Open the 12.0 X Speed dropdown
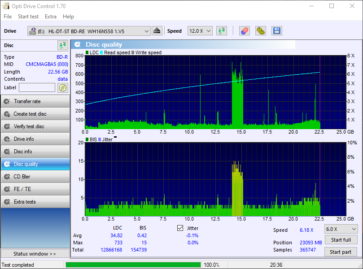This screenshot has height=269, width=363. point(201,31)
